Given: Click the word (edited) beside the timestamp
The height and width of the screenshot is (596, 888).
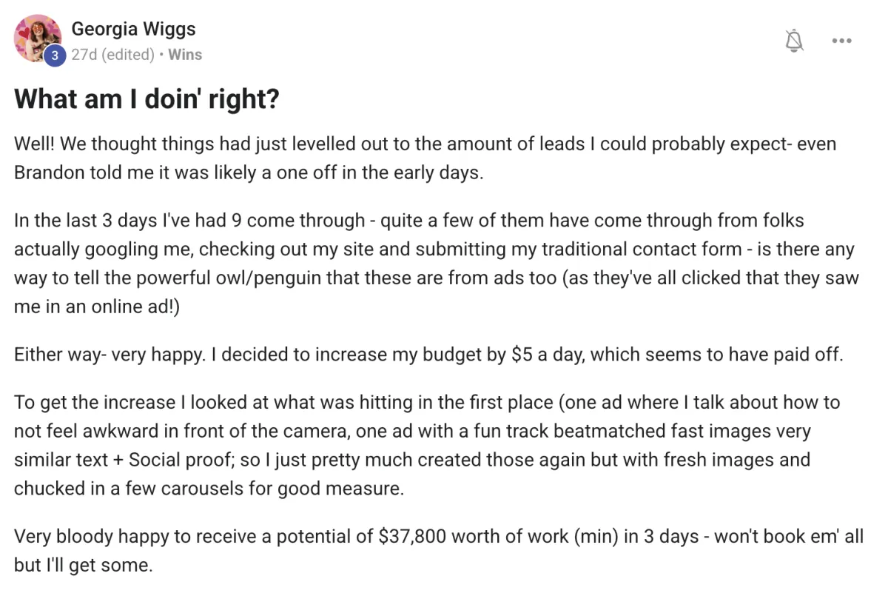Looking at the screenshot, I should coord(128,55).
